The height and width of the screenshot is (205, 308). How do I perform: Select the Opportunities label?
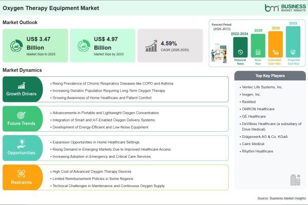click(x=21, y=153)
